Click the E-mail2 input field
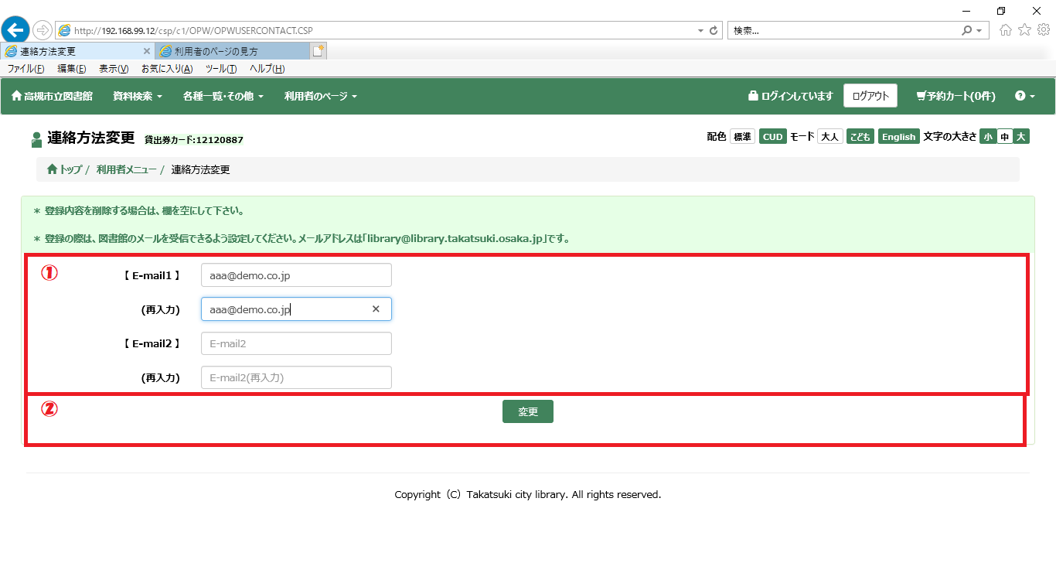 tap(296, 343)
